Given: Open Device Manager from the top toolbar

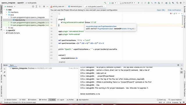Looking at the screenshot, I should coord(170,3).
